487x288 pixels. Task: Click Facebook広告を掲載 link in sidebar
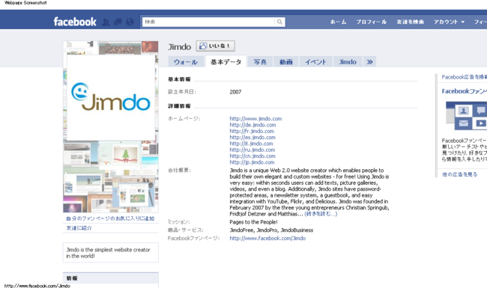(465, 77)
